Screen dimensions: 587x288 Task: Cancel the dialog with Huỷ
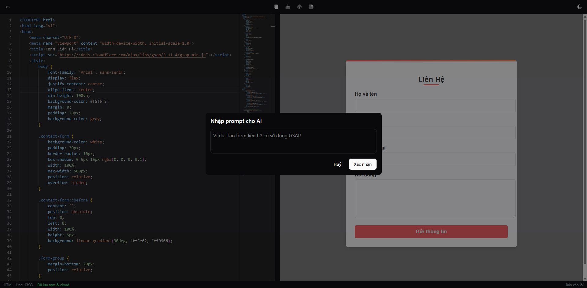[x=337, y=164]
